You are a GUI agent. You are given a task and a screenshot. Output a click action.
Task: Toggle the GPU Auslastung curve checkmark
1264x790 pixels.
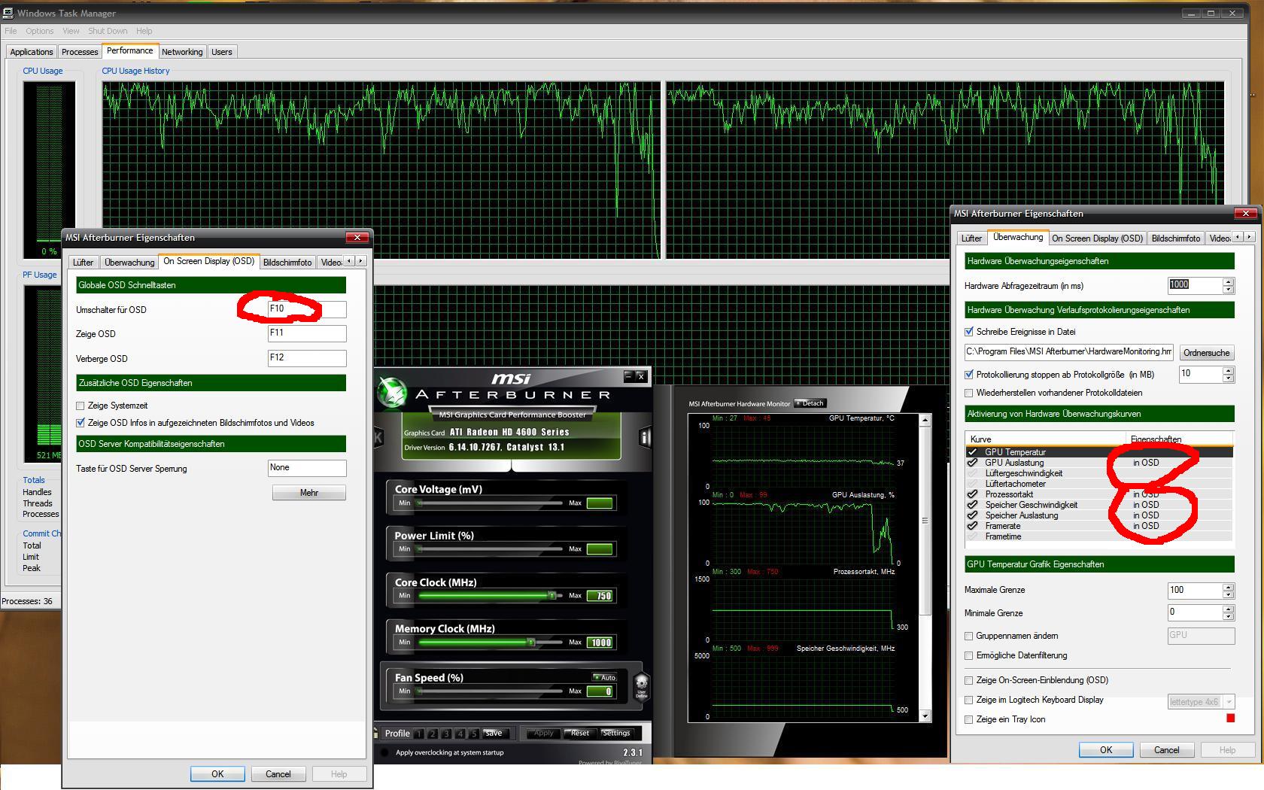click(x=972, y=463)
